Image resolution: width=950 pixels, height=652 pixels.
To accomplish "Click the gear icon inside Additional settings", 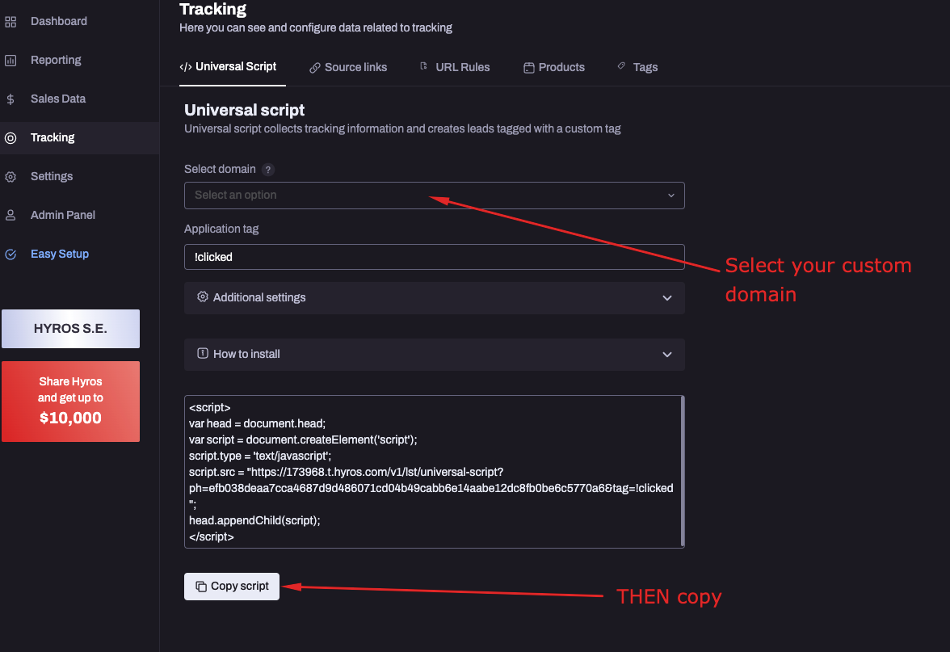I will pos(202,297).
